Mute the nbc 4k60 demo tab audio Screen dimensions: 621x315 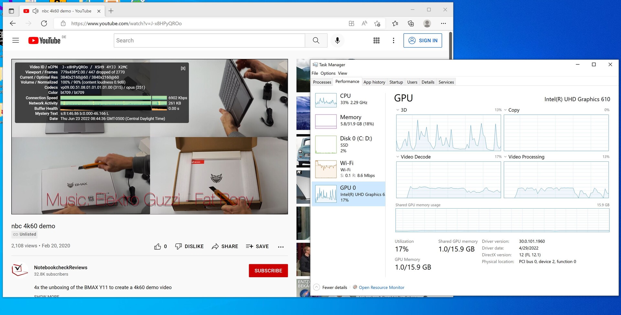click(x=36, y=11)
